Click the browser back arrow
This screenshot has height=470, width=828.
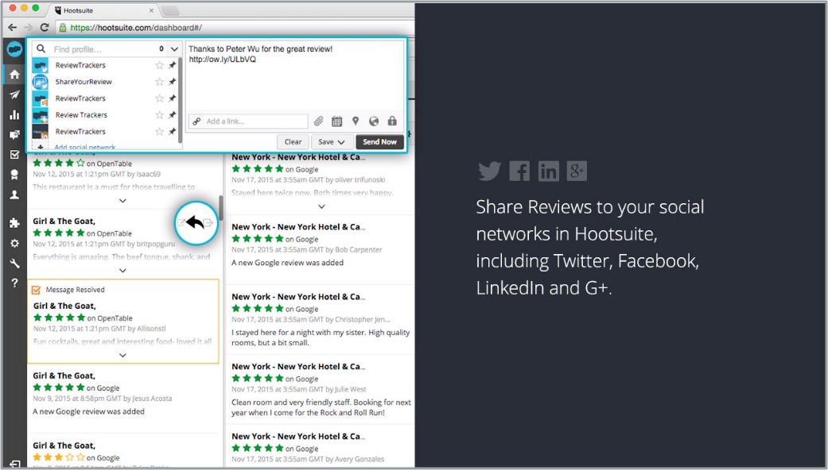click(12, 28)
